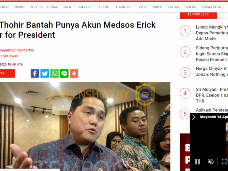This screenshot has height=171, width=228.
Task: Expand the CANTIK menu dropdown arrow
Action: point(94,7)
